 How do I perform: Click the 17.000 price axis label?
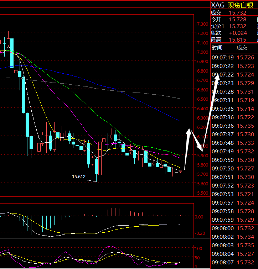201,52
